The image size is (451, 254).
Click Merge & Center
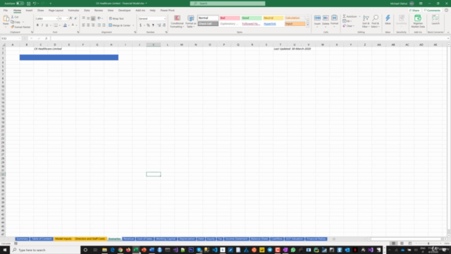click(120, 25)
